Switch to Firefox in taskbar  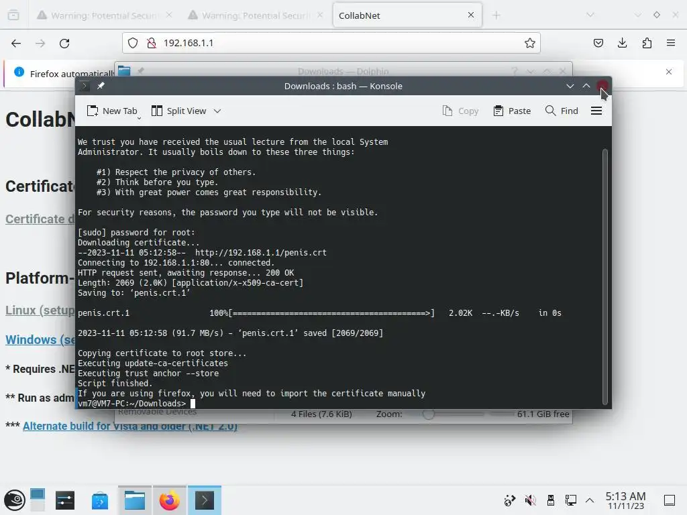click(170, 500)
